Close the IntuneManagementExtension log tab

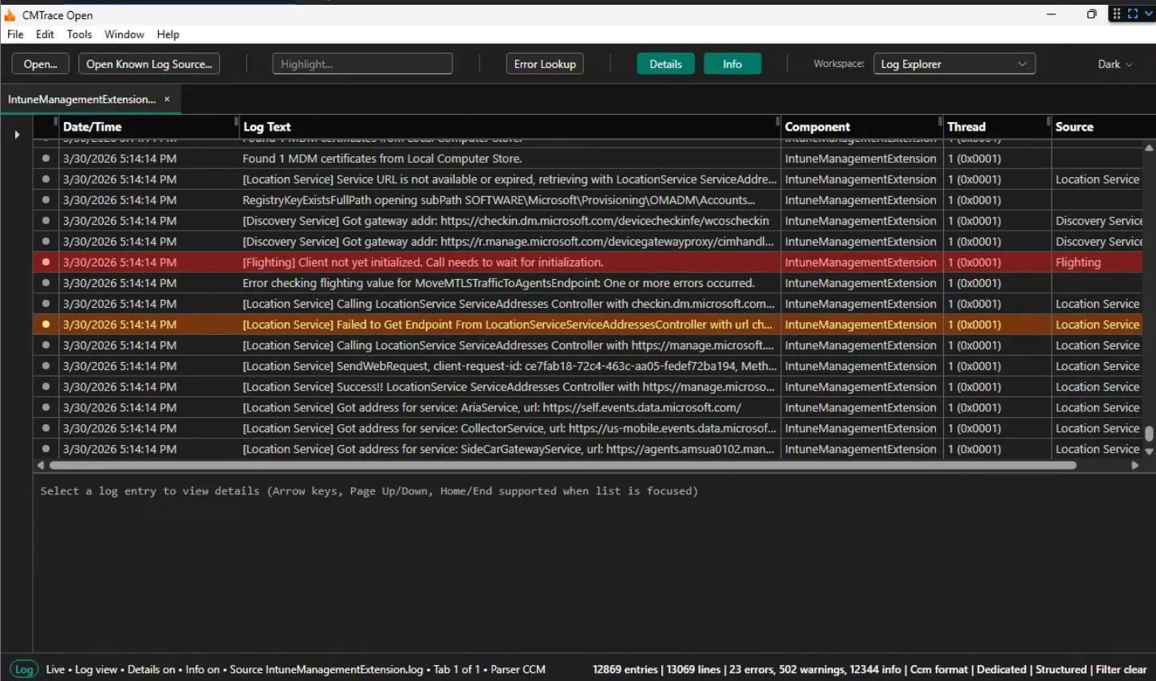tap(166, 99)
